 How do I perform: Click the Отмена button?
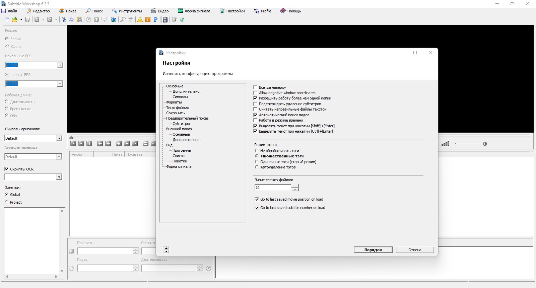point(415,250)
